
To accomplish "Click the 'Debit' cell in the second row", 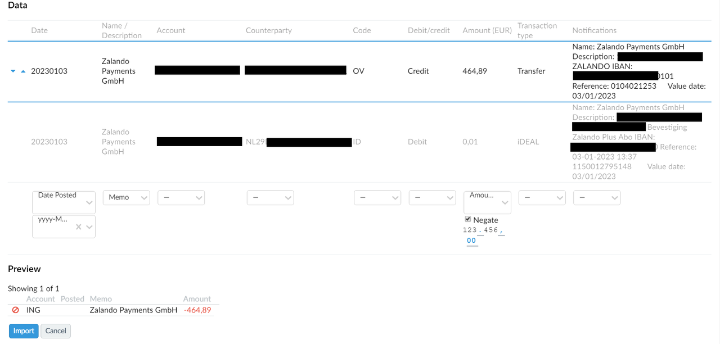I will tap(417, 142).
